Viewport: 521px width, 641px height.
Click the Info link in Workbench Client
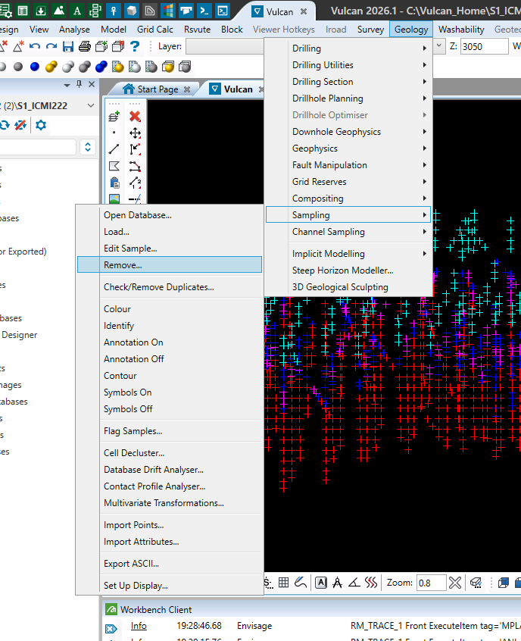click(x=139, y=626)
